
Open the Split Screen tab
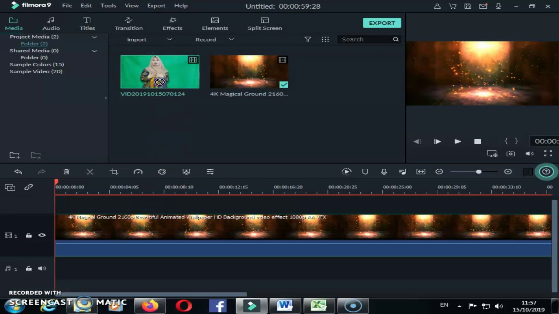click(x=265, y=24)
